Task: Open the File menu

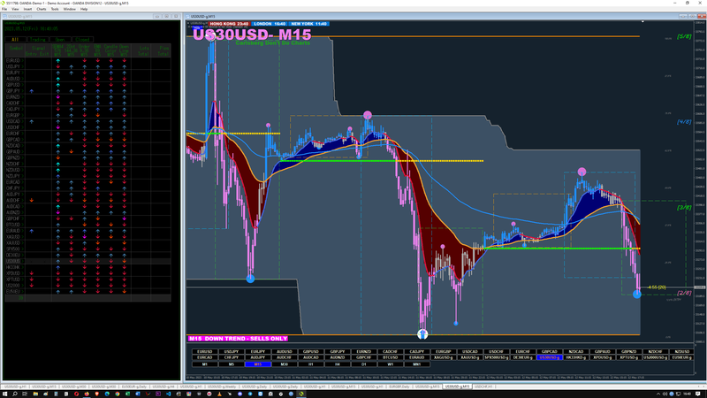Action: tap(4, 9)
